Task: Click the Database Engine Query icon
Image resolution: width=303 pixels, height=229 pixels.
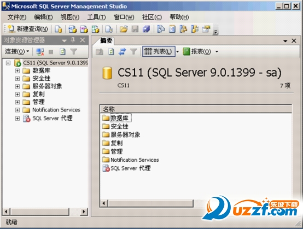Action: click(x=58, y=29)
